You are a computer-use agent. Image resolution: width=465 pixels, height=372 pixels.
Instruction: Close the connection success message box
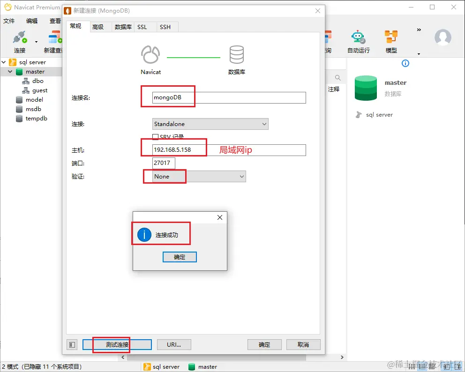(220, 217)
